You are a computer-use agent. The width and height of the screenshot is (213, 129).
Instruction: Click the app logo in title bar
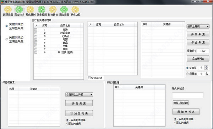(x=2, y=2)
